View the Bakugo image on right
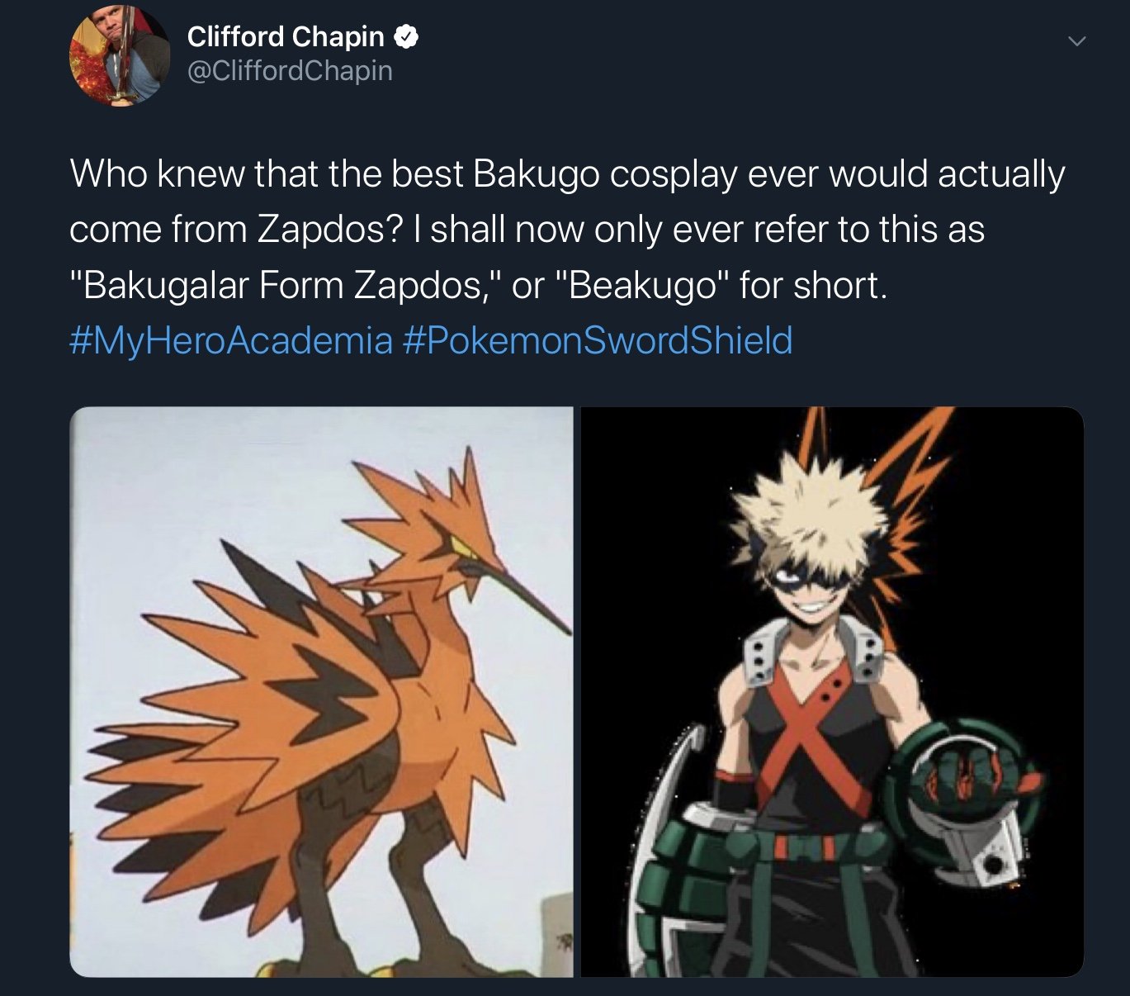 pyautogui.click(x=832, y=692)
